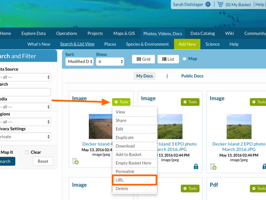The width and height of the screenshot is (266, 200).
Task: Open Photos, Videos, Docs nav tab
Action: tap(163, 34)
